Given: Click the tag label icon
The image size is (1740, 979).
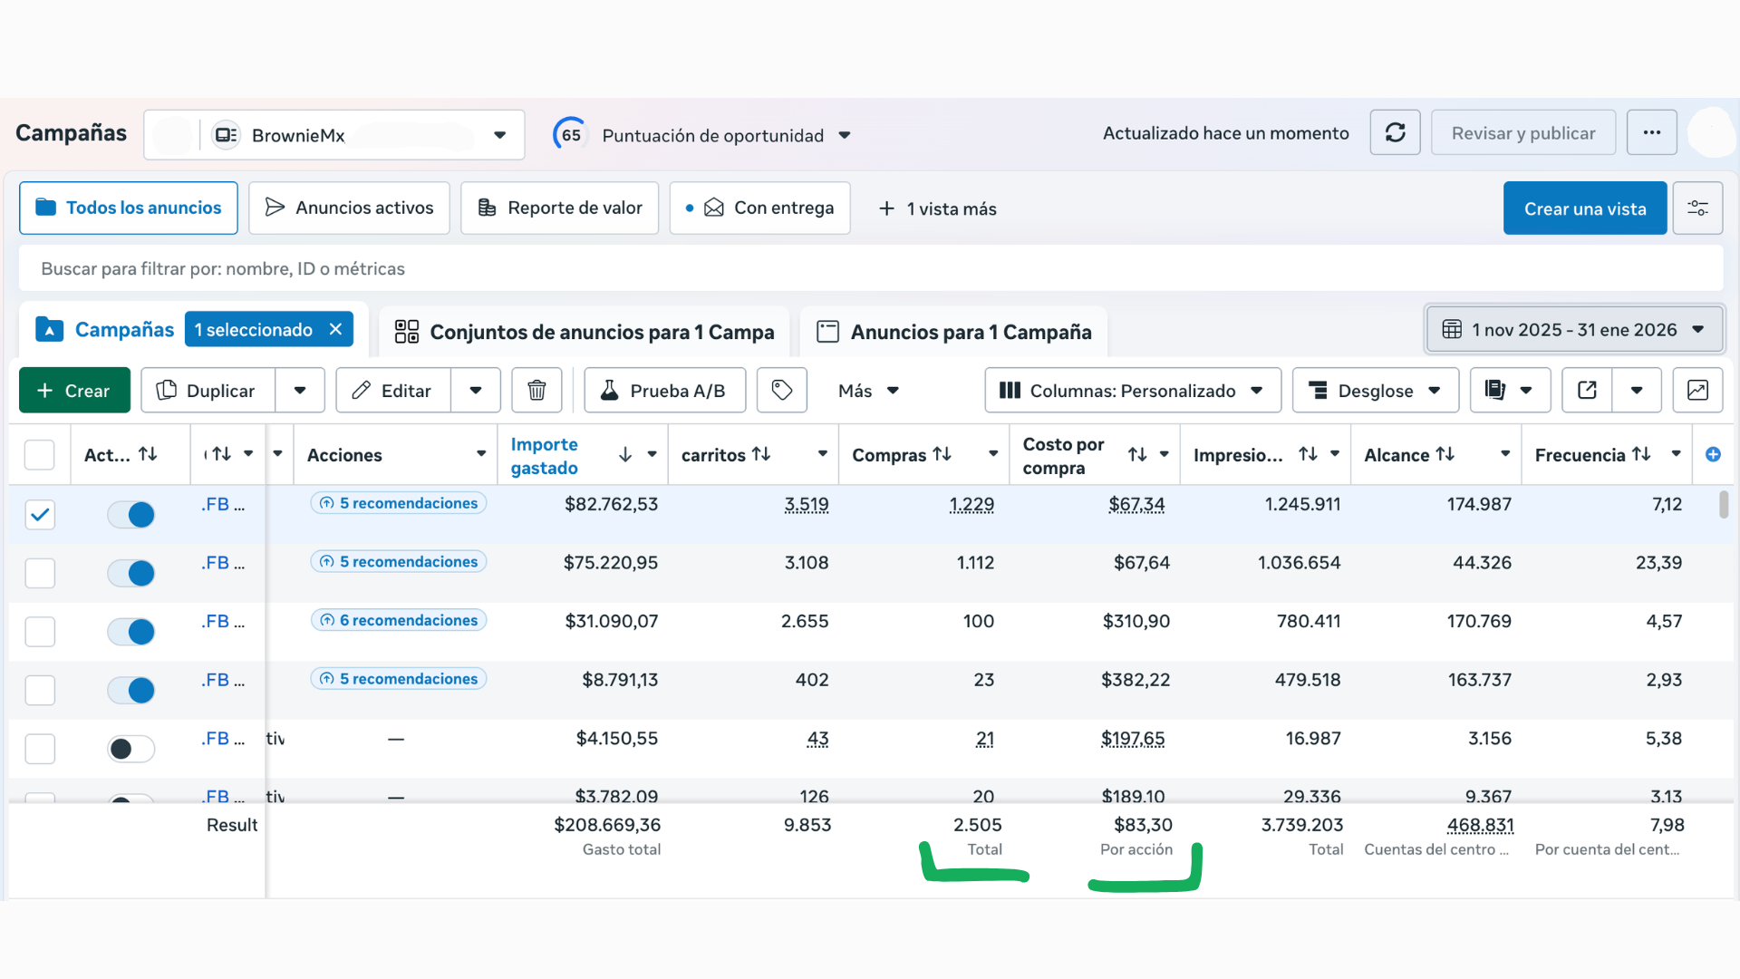Looking at the screenshot, I should [781, 391].
